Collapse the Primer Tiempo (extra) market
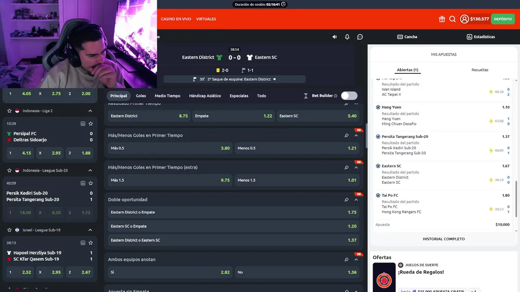 [x=356, y=167]
